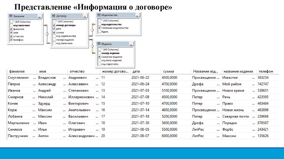Screen dimensions: 284x159
Task: Collapse the Заказчик table window
Action: 39,17
